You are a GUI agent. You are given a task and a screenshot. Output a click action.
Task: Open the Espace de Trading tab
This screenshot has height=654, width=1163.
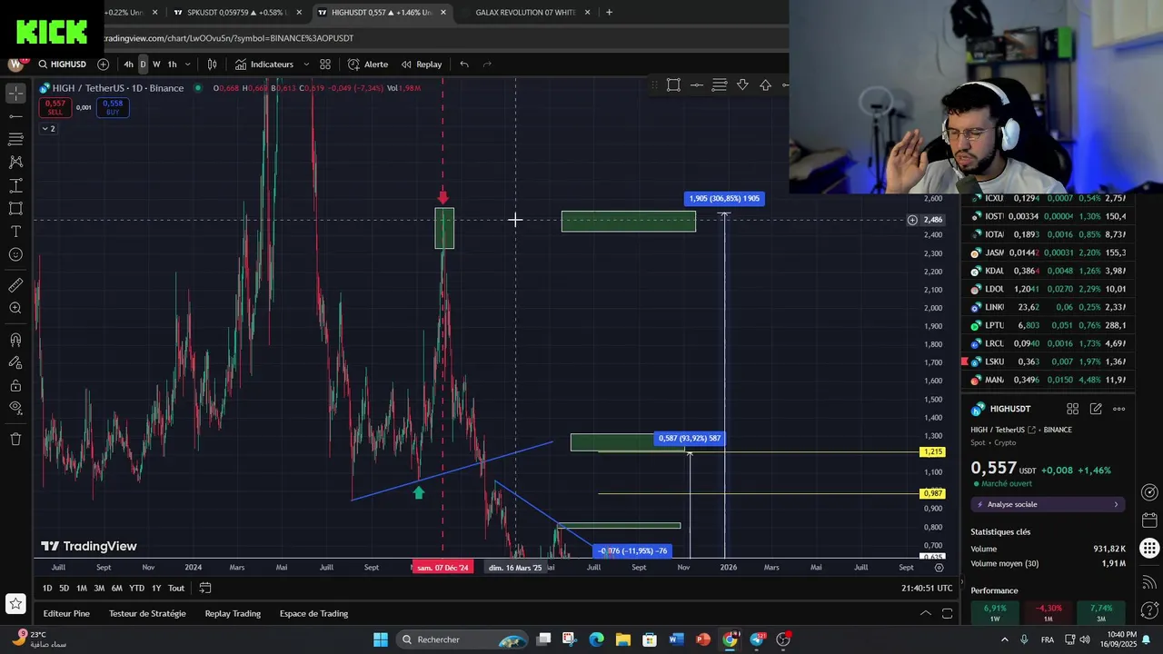[x=313, y=613]
